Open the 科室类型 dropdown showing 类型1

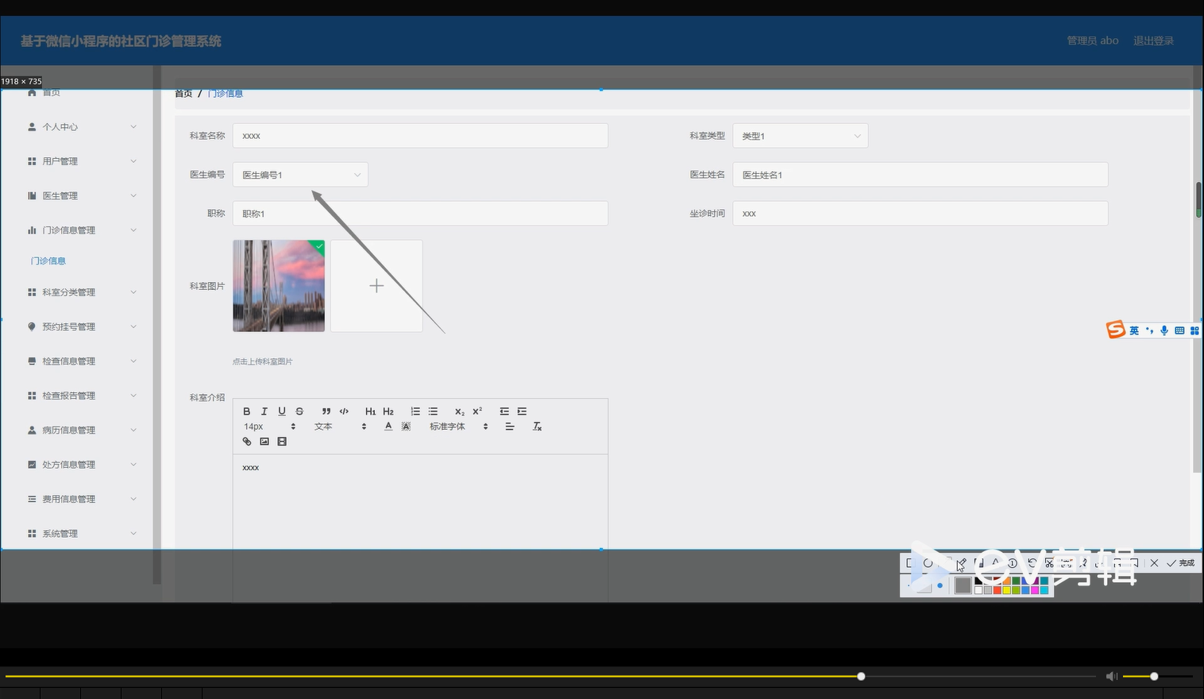point(800,136)
